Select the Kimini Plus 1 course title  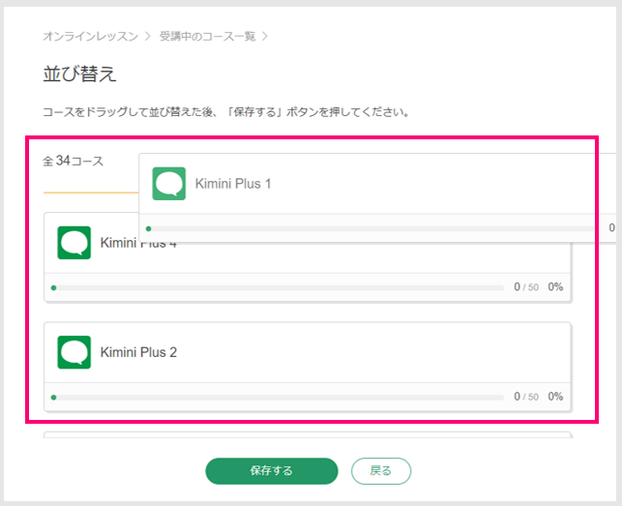(233, 184)
